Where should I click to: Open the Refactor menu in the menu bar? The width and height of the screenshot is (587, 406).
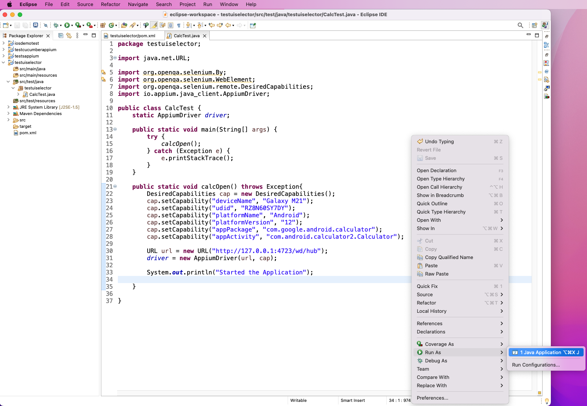[110, 4]
